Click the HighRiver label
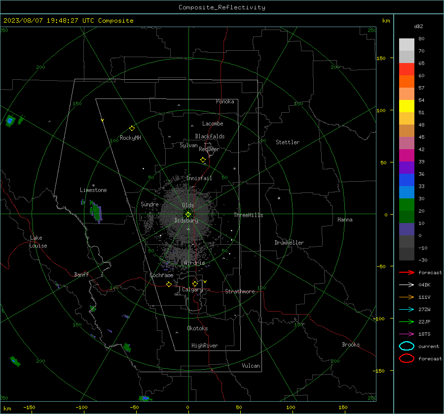Screen dimensions: 444x414 [x=205, y=346]
